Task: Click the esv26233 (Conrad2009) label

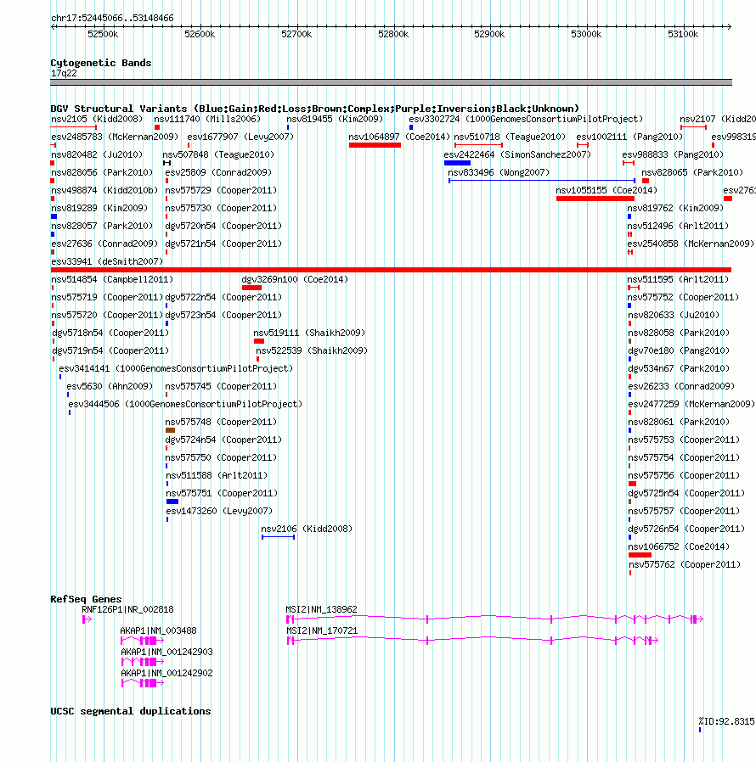Action: coord(681,386)
